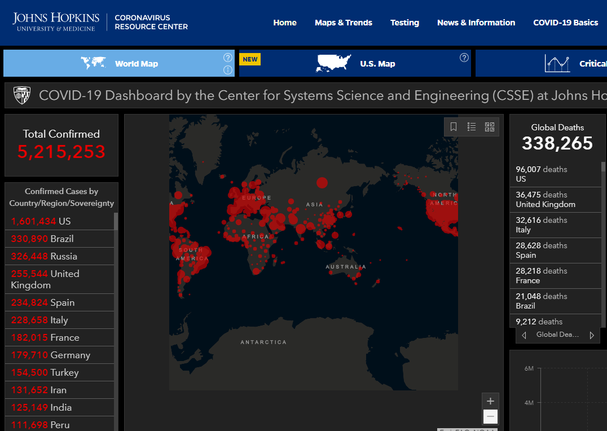
Task: Click the Total Confirmed 5,215,253 figure
Action: [x=61, y=151]
